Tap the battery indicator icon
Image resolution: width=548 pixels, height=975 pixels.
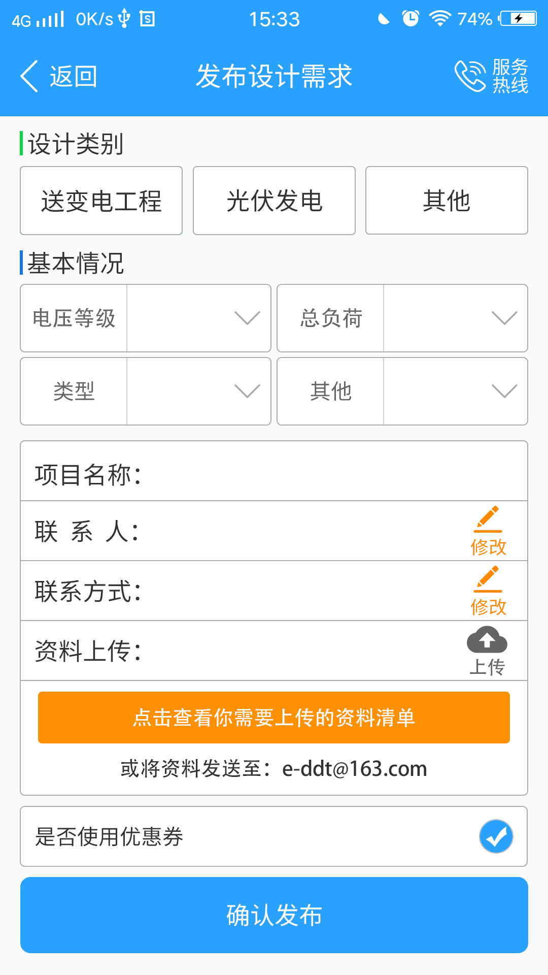point(518,19)
